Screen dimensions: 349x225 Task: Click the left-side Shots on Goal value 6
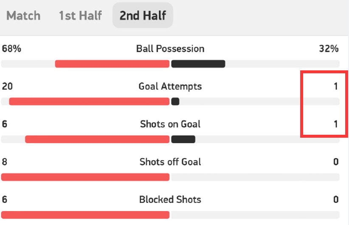(x=5, y=124)
